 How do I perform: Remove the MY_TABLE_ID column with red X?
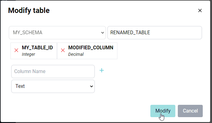(16, 50)
